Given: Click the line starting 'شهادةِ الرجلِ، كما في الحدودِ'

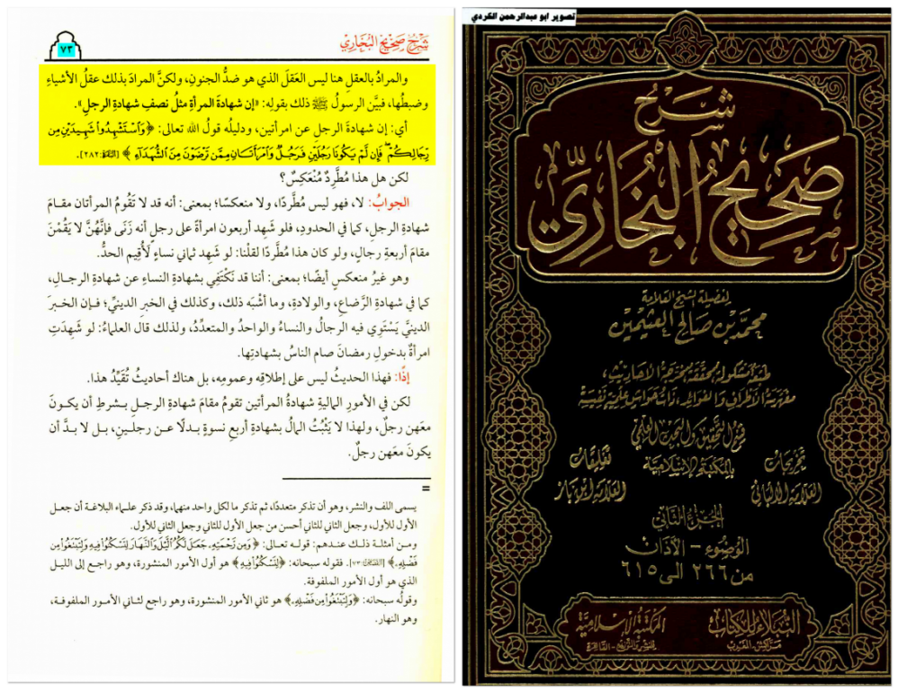Looking at the screenshot, I should 238,228.
